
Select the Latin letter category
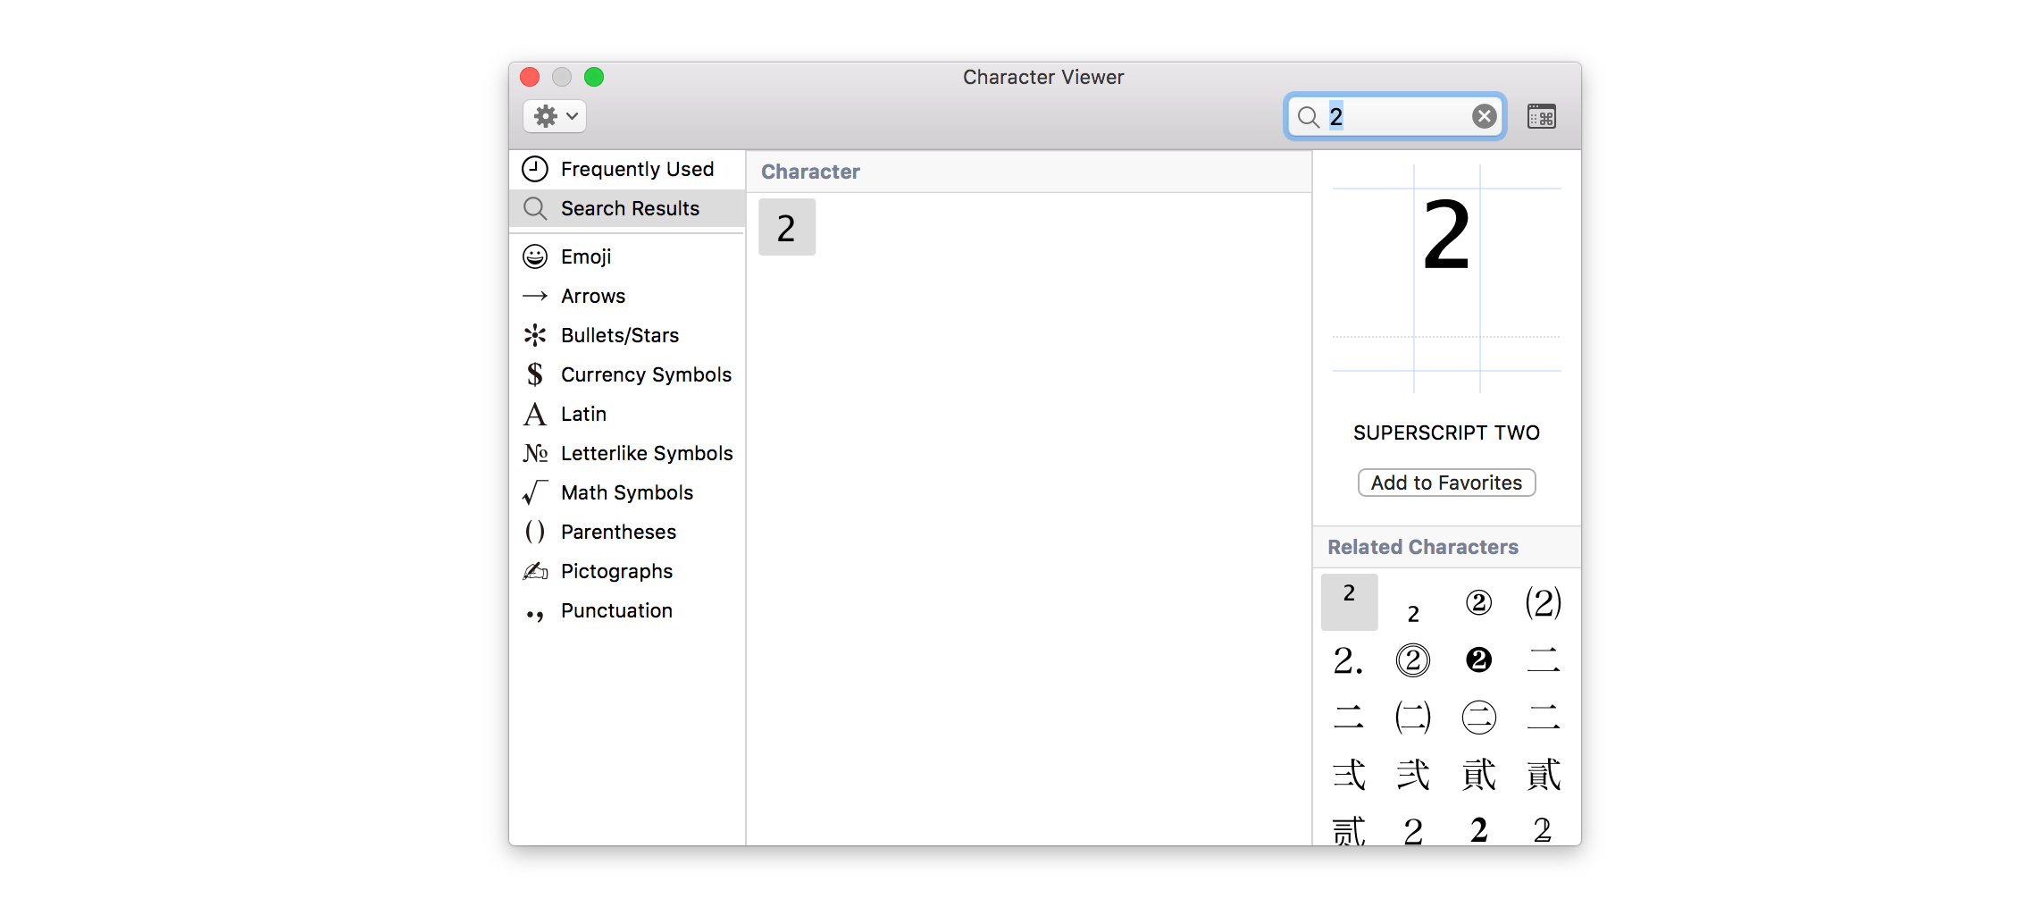tap(584, 414)
